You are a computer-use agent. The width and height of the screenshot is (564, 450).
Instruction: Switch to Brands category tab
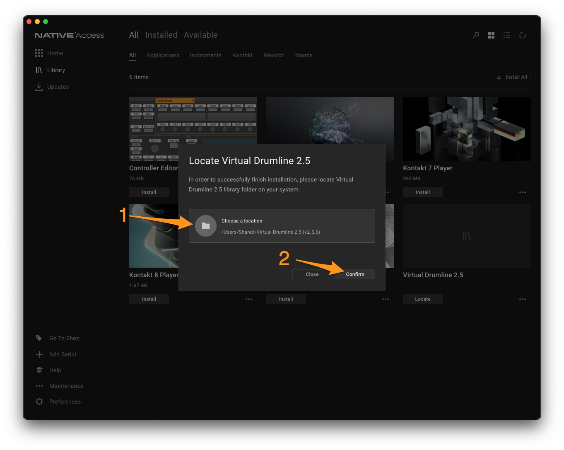303,55
